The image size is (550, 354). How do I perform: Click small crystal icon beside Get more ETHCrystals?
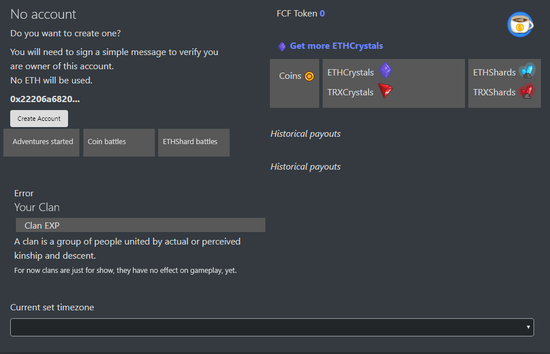tap(282, 47)
